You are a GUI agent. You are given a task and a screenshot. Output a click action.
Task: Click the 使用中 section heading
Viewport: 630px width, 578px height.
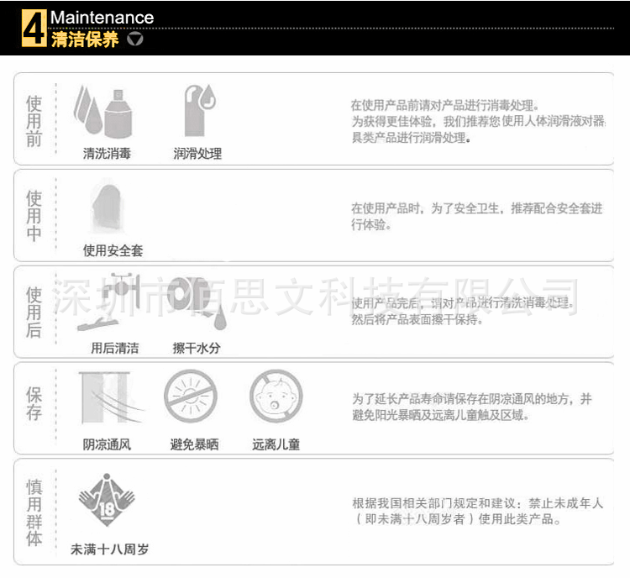click(x=34, y=216)
